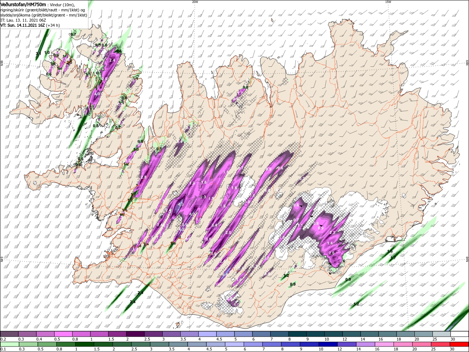Select deep blue lower legend swatch 10

(x=328, y=344)
